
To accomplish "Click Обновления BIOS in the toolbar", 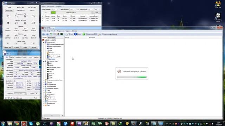I will (90, 34).
